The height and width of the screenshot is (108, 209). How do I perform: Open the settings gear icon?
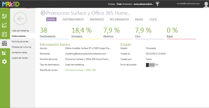tap(4, 62)
